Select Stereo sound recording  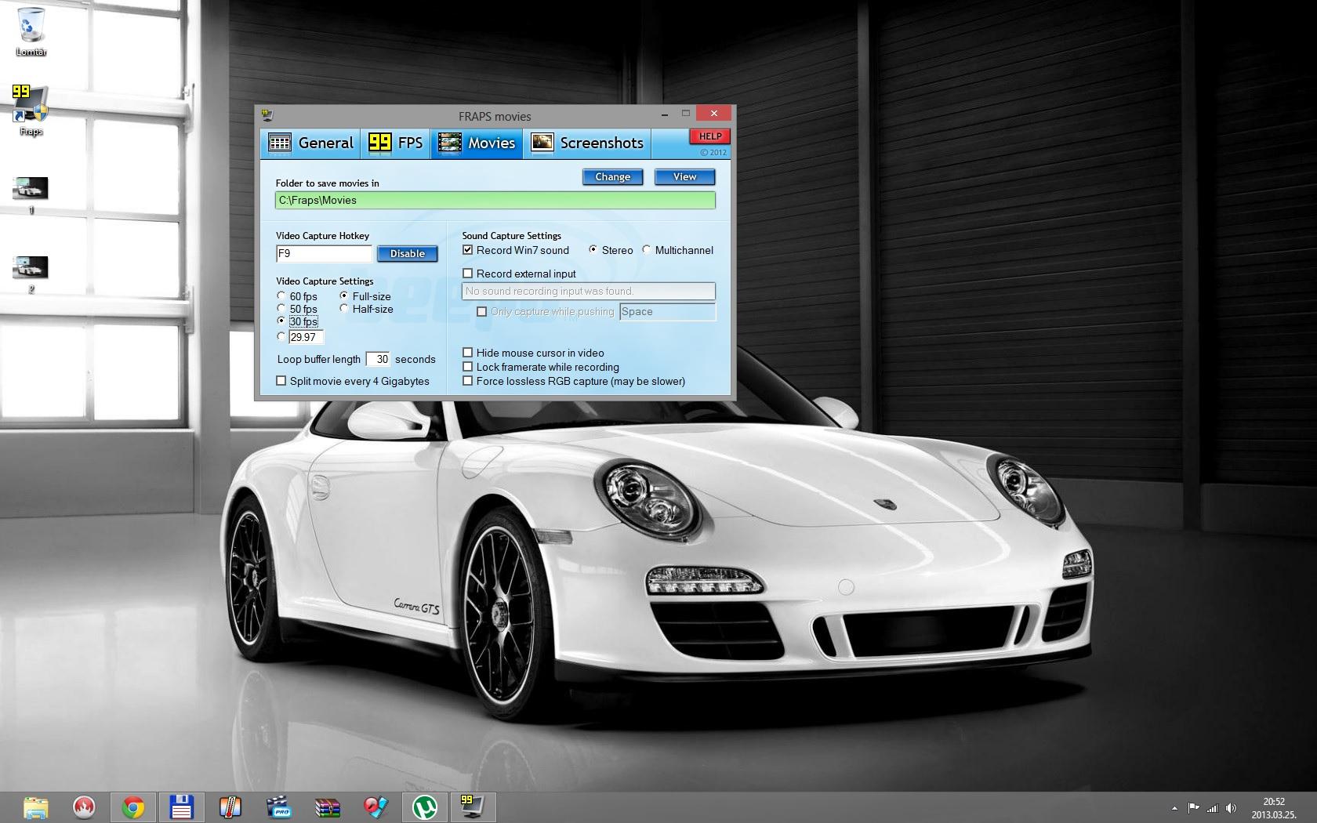coord(593,250)
